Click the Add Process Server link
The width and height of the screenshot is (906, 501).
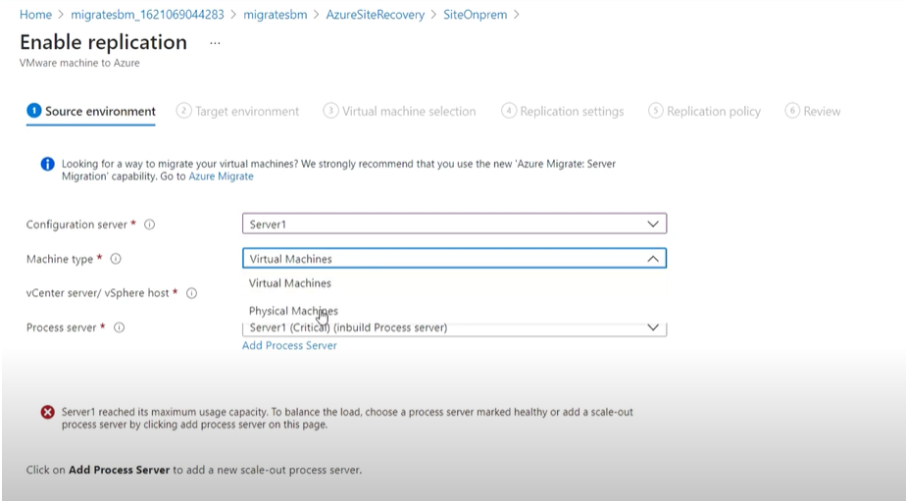pyautogui.click(x=289, y=345)
